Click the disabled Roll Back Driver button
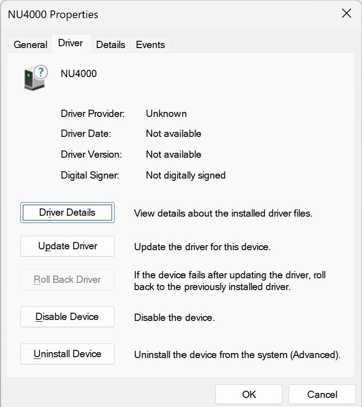 67,280
